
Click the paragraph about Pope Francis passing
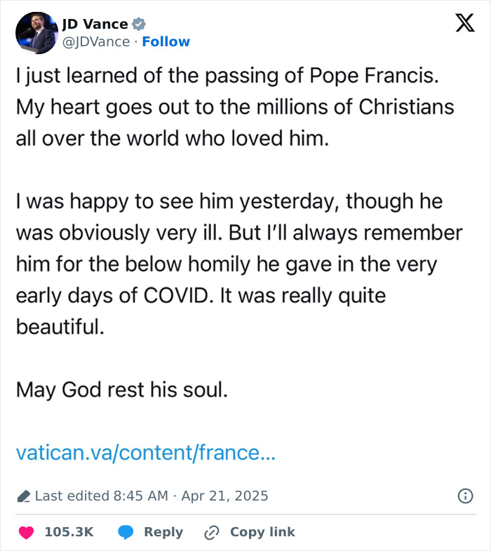pos(235,107)
